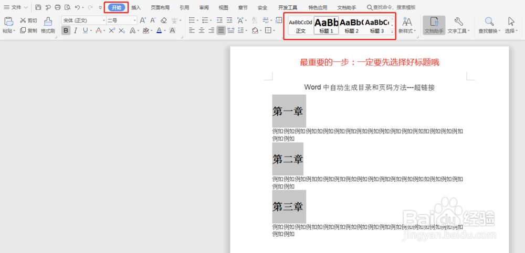Open the 引用 tab
The height and width of the screenshot is (253, 525).
184,7
